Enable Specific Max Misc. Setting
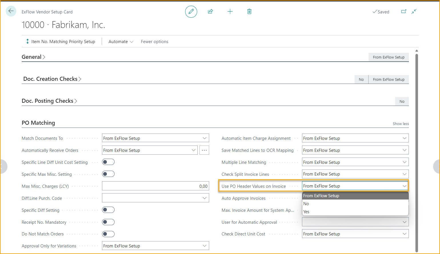 point(108,174)
